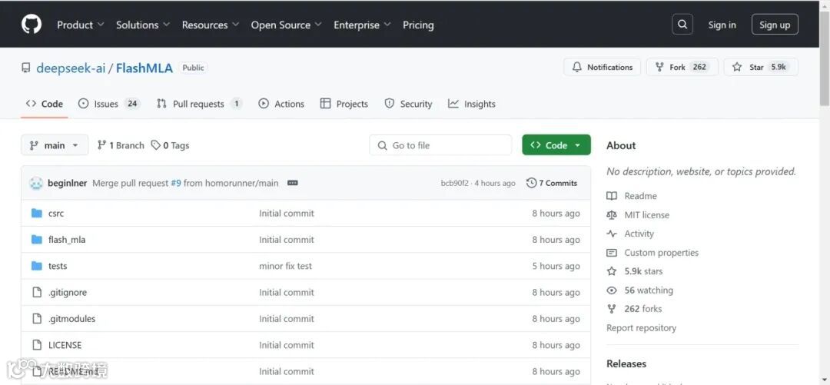Screen dimensions: 830x385
Task: Click the icon beside Custom properties
Action: (612, 253)
